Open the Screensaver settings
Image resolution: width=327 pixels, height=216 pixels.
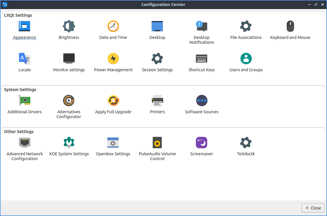[202, 143]
